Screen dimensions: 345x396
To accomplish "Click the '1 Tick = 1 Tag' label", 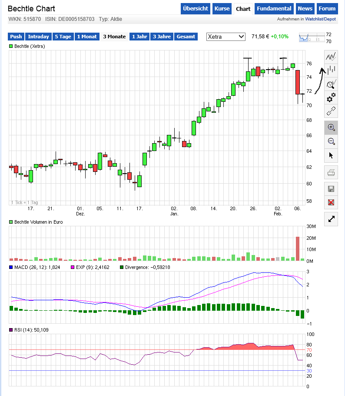I will coord(24,202).
